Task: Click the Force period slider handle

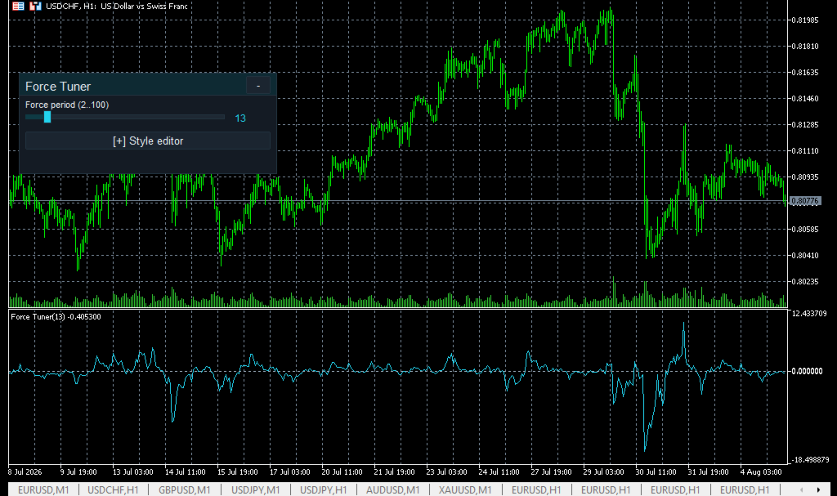Action: click(x=47, y=117)
